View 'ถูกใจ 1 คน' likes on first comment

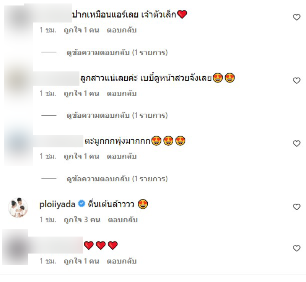81,30
